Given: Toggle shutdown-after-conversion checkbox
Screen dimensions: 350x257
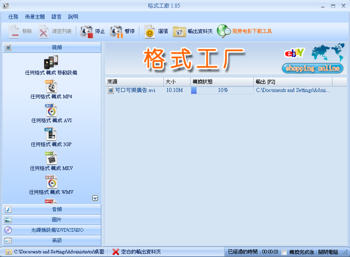Looking at the screenshot, I should (x=284, y=252).
